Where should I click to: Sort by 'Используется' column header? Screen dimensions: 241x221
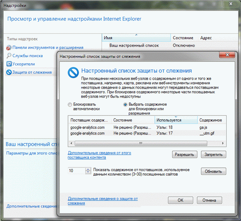click(176, 120)
